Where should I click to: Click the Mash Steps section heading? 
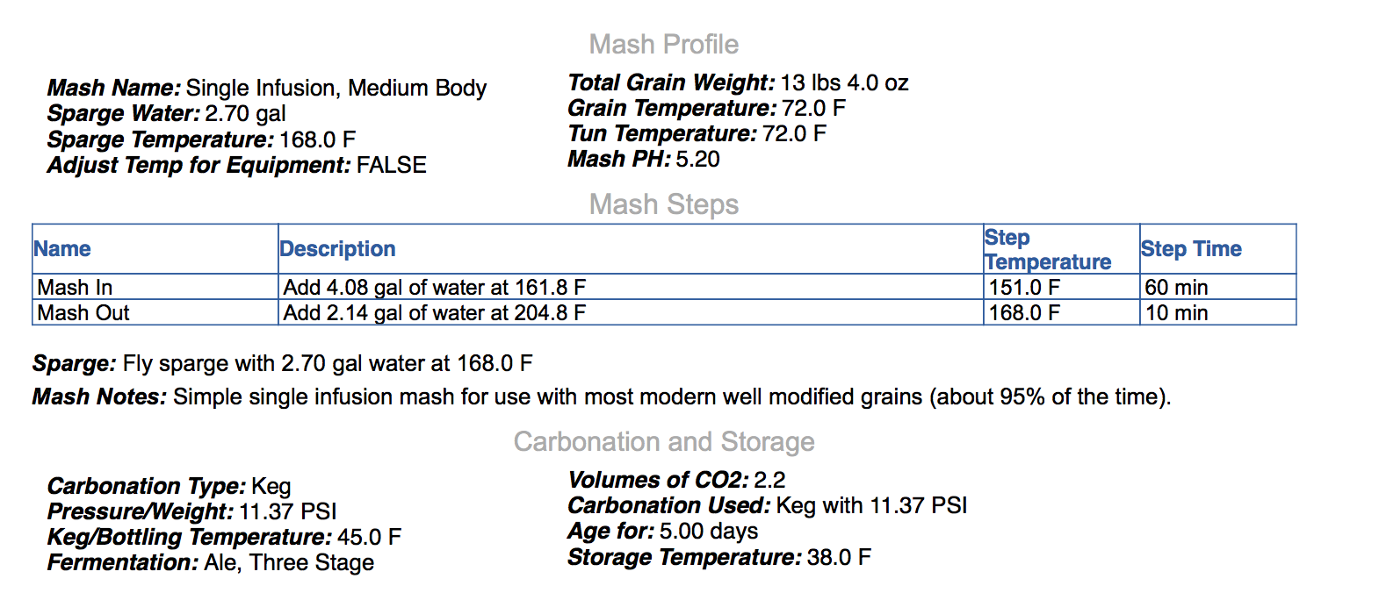[x=663, y=204]
